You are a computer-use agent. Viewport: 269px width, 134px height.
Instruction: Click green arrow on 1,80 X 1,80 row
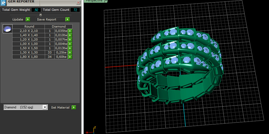point(70,57)
